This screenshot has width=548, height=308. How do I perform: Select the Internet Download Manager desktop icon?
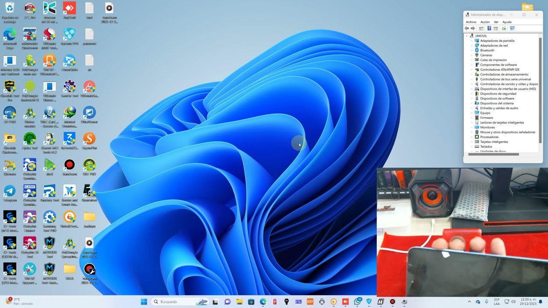[69, 117]
